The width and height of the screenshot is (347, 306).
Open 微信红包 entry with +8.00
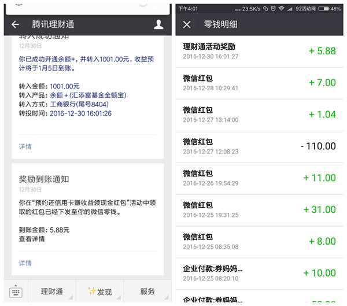[x=259, y=242]
